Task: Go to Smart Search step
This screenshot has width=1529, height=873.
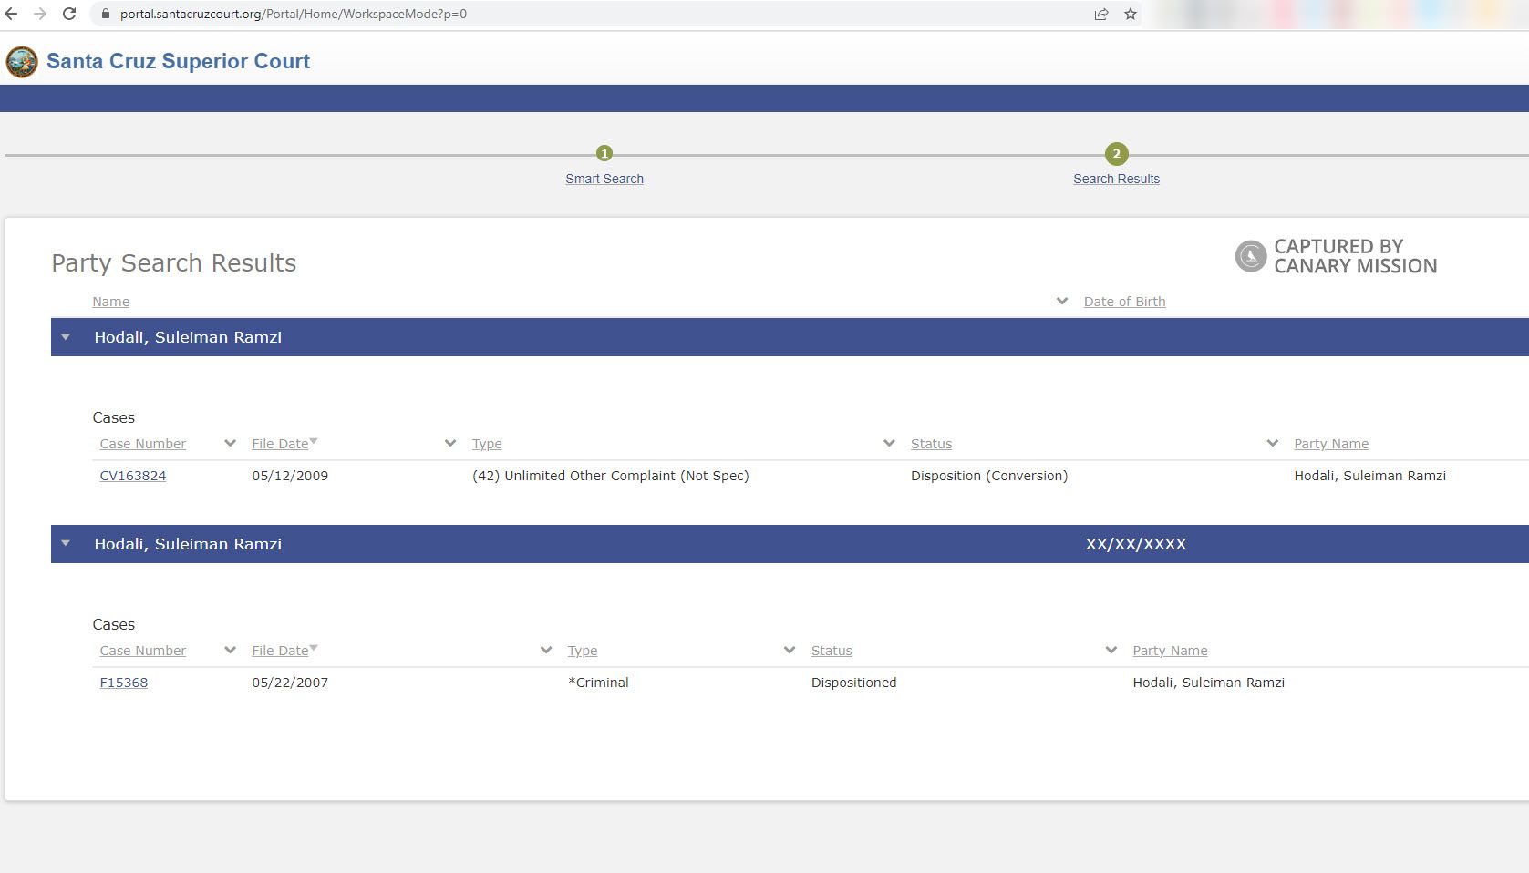Action: 604,179
